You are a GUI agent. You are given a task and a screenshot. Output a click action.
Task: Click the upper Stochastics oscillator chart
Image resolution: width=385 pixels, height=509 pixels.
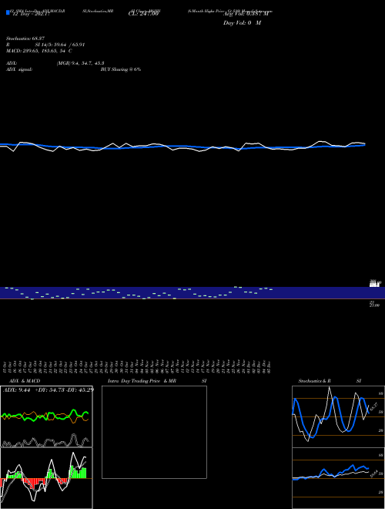338,416
